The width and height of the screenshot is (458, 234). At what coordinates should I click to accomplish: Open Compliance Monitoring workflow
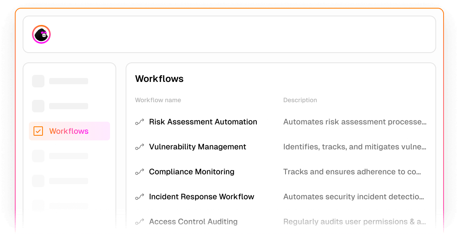(x=192, y=172)
